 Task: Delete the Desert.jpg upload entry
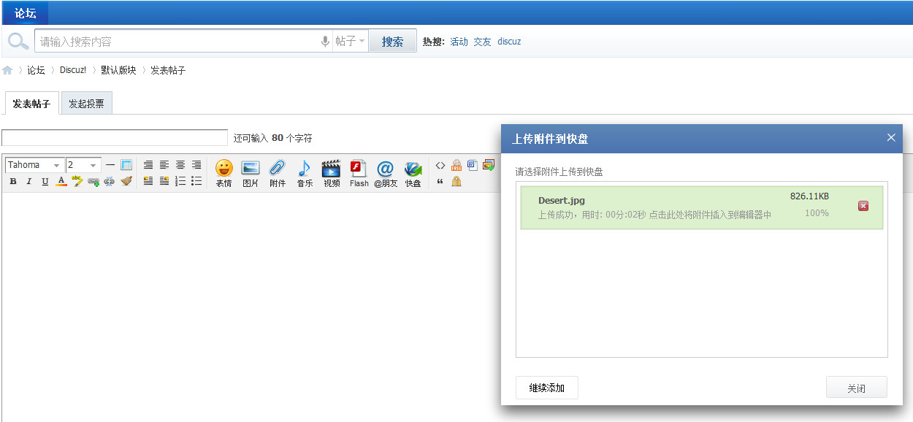pos(863,206)
